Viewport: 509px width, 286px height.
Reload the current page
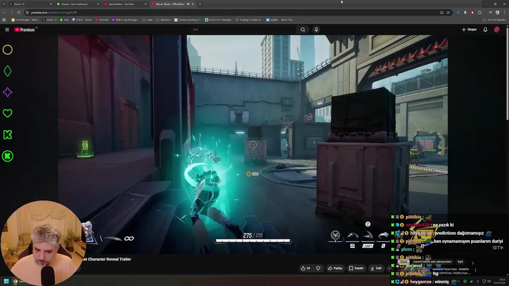(18, 12)
